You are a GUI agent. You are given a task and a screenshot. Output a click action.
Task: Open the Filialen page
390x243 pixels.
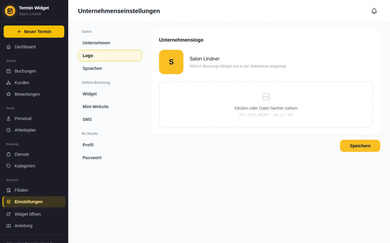[x=34, y=190]
